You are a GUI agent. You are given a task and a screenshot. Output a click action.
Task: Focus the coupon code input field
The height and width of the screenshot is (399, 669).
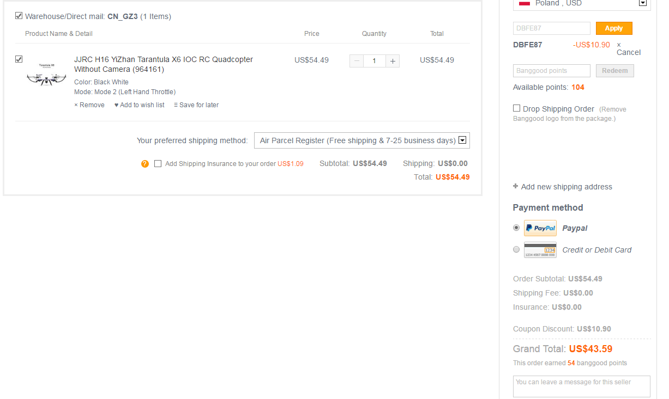click(x=552, y=28)
